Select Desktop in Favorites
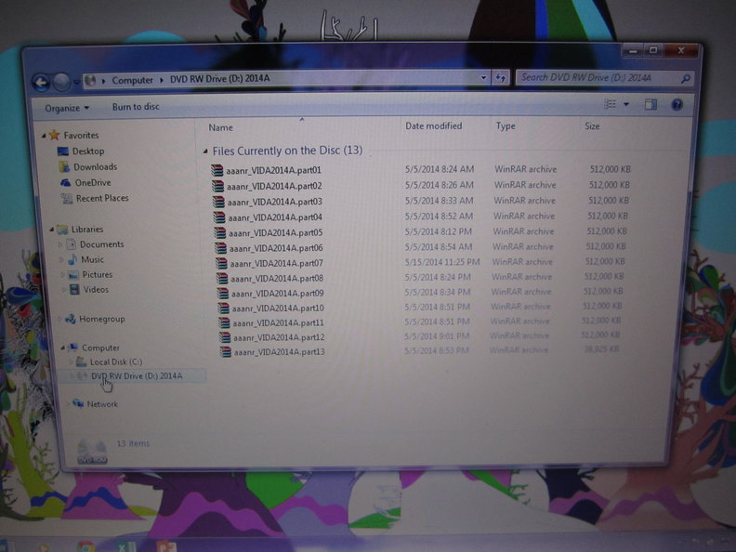Screen dimensions: 736x552 click(88, 151)
